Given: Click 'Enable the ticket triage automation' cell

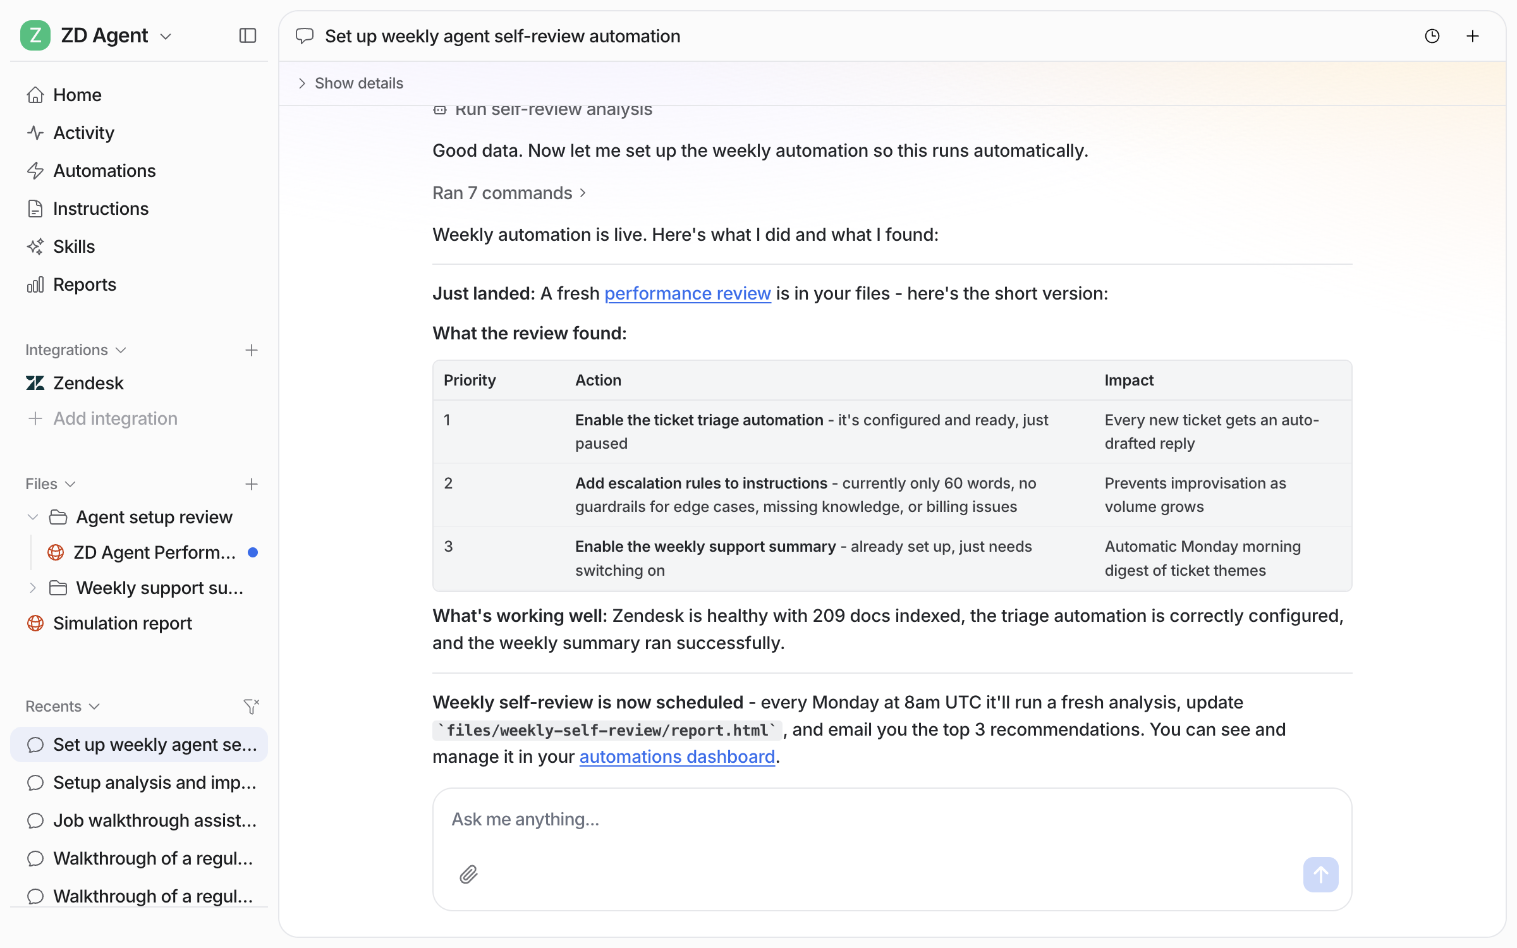Looking at the screenshot, I should 829,432.
